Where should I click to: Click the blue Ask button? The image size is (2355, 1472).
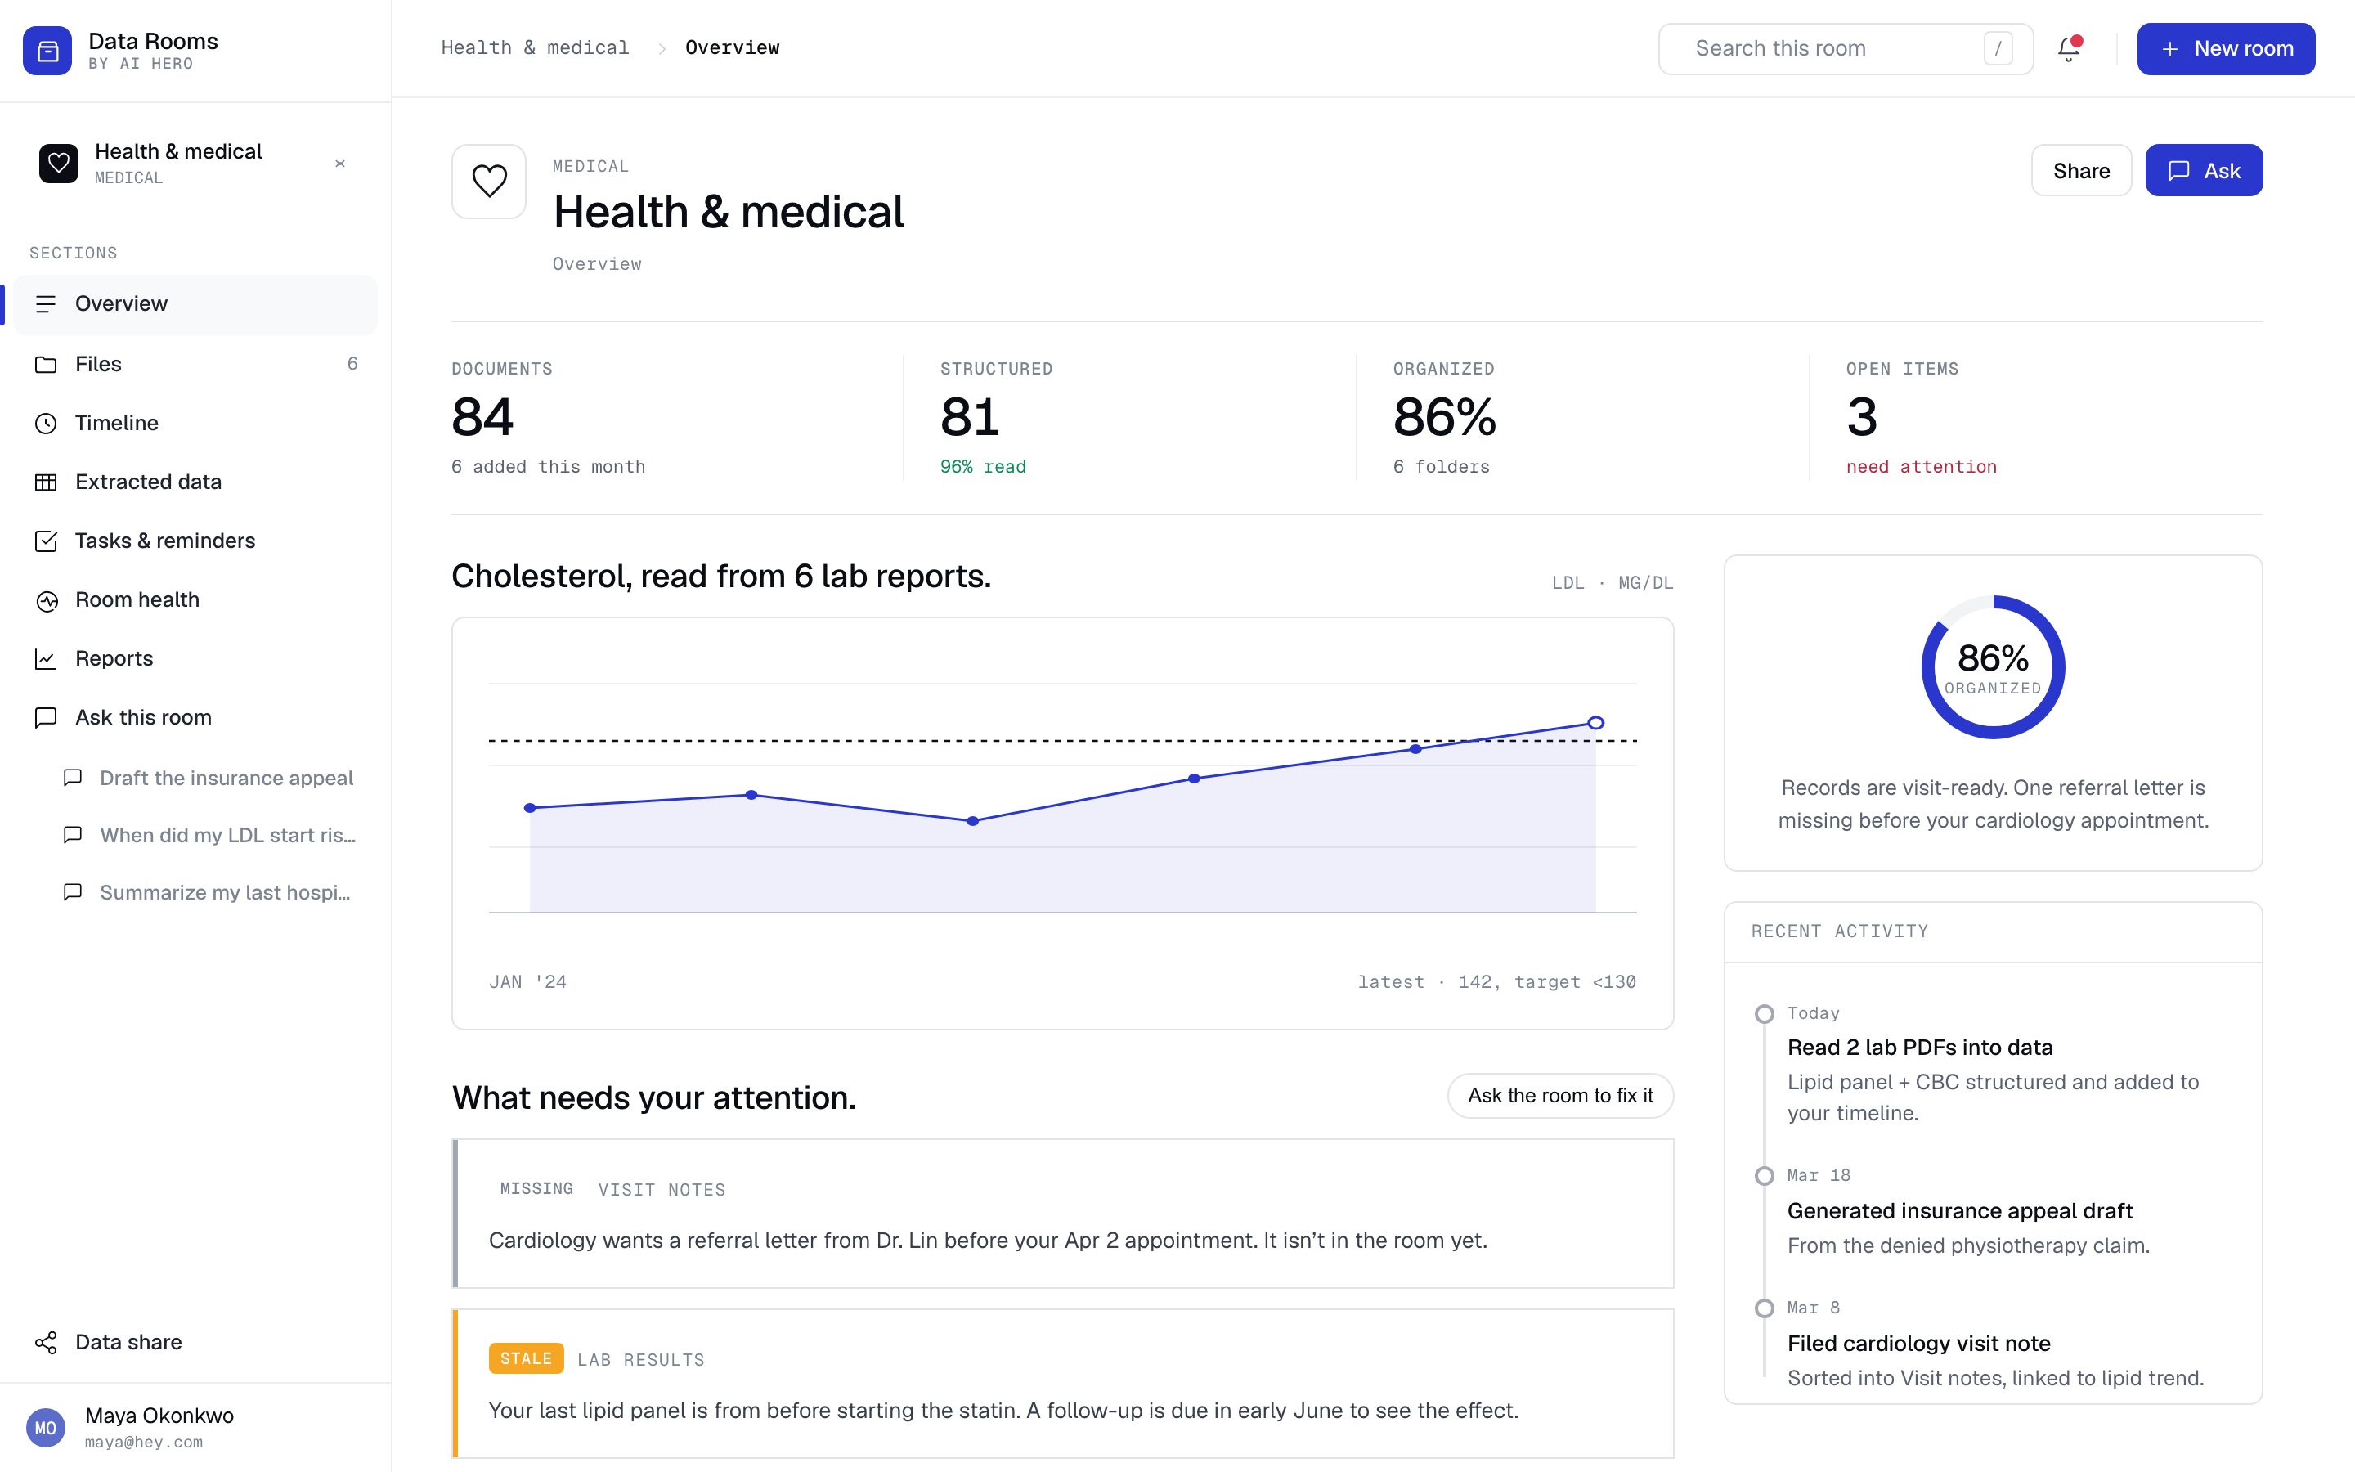(2203, 170)
